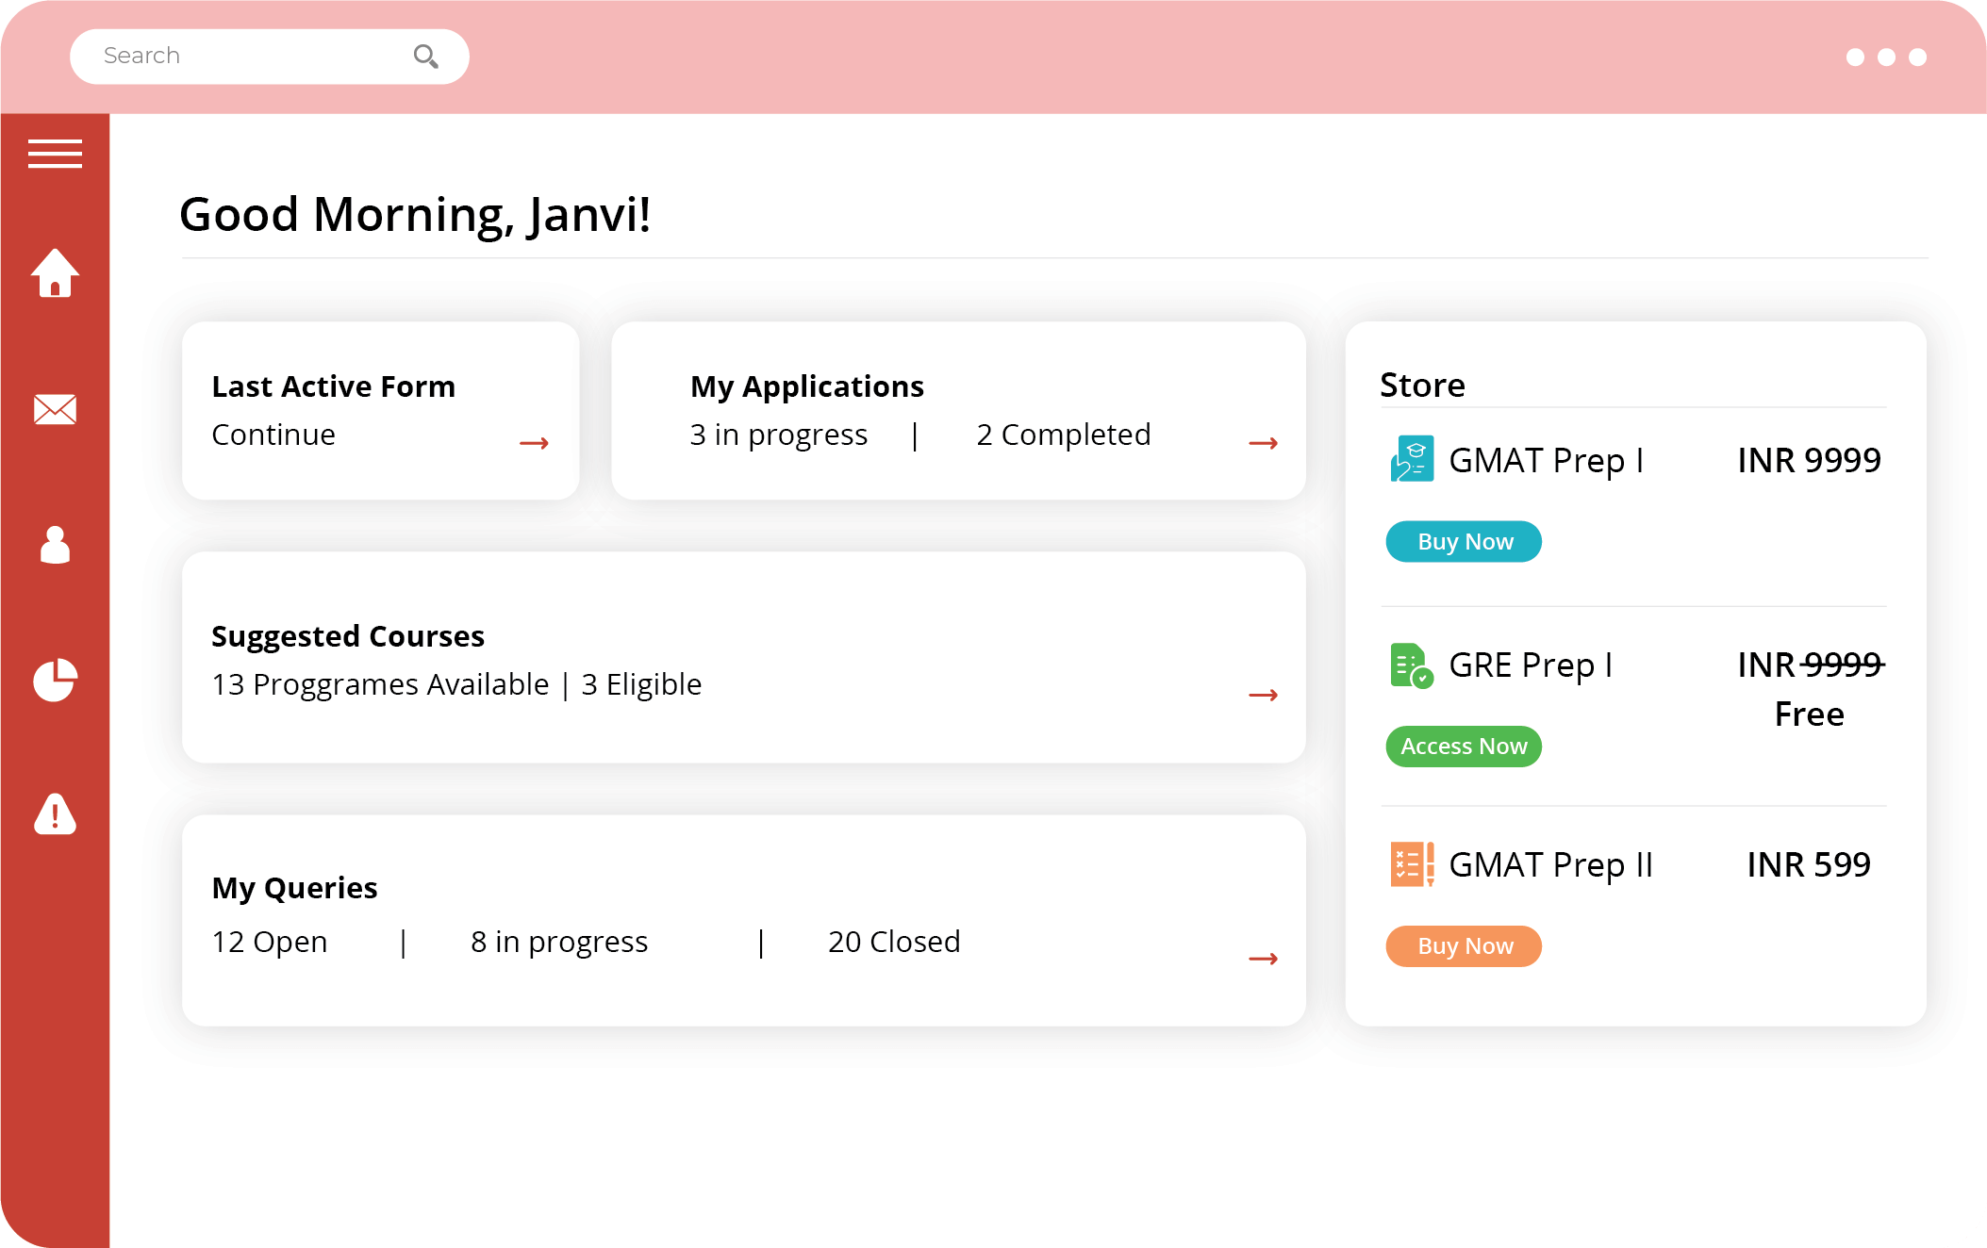Open the pie chart analytics icon

click(55, 680)
